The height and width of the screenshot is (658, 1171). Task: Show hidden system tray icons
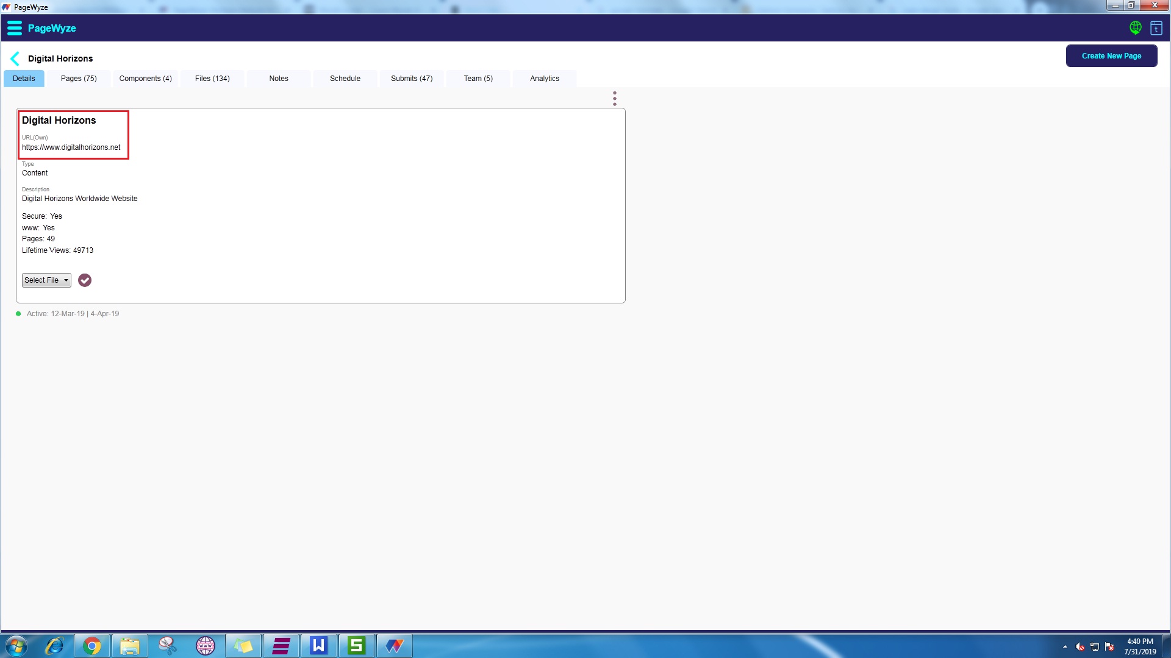(x=1065, y=646)
